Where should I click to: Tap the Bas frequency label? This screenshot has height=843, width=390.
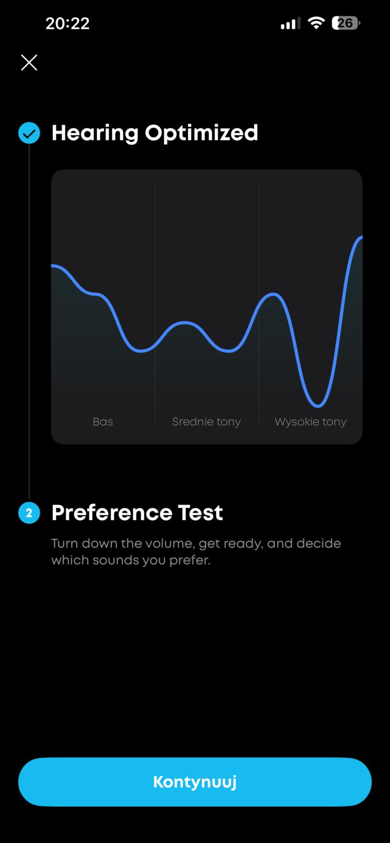tap(103, 421)
